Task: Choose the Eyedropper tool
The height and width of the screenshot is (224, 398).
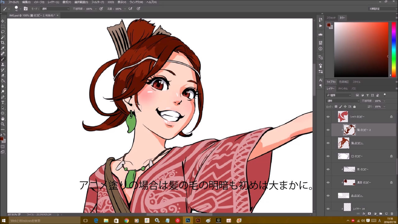Action: point(3,48)
